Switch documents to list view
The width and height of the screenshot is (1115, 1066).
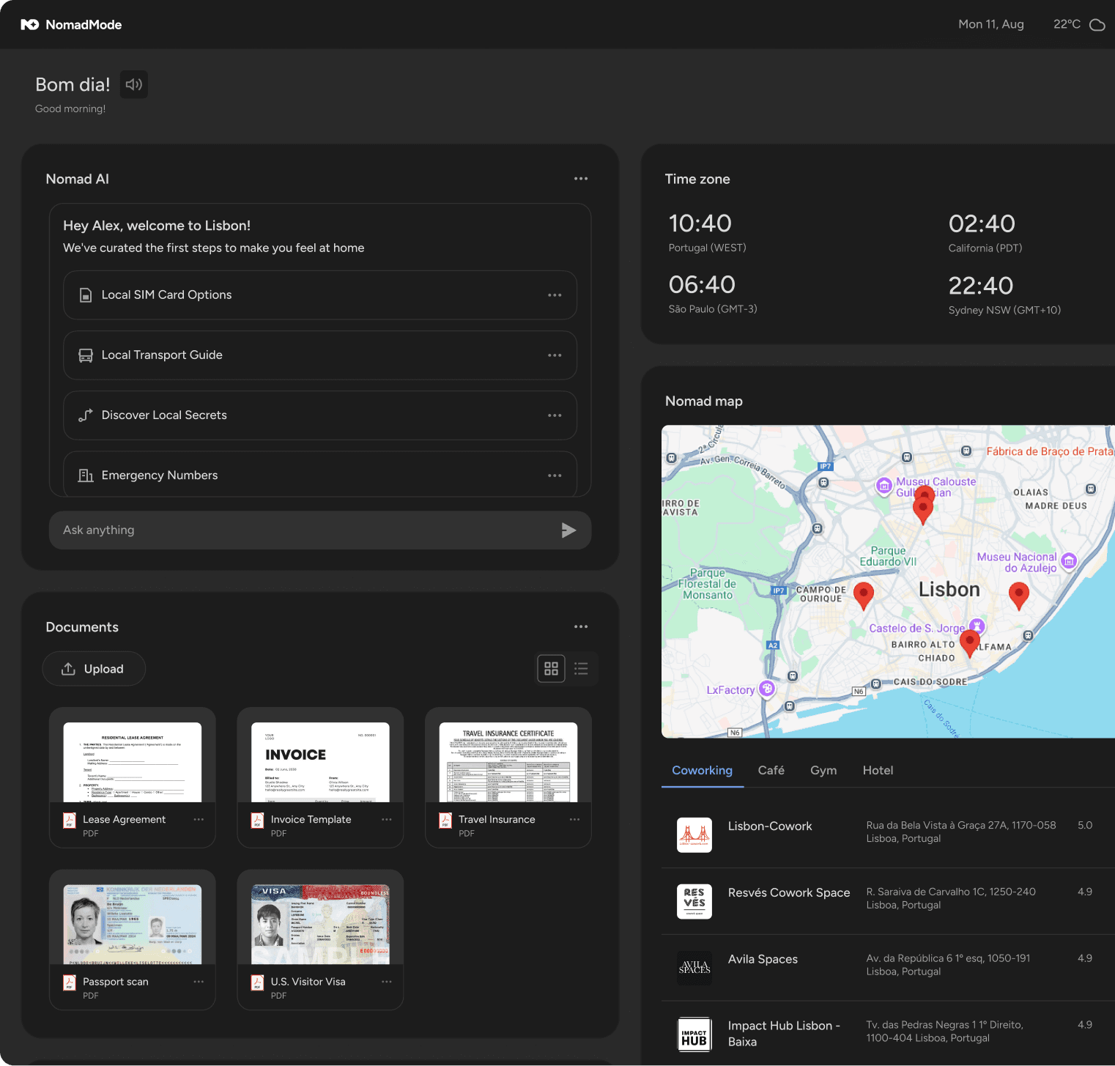click(581, 668)
